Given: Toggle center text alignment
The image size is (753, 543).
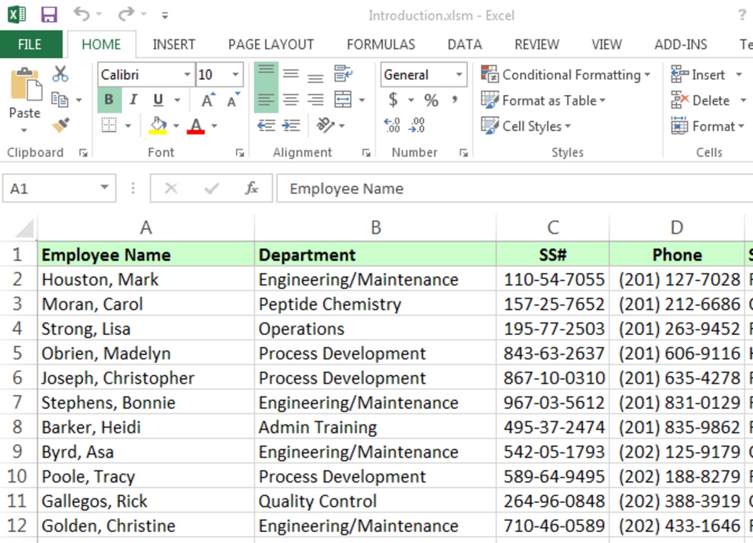Looking at the screenshot, I should point(290,100).
